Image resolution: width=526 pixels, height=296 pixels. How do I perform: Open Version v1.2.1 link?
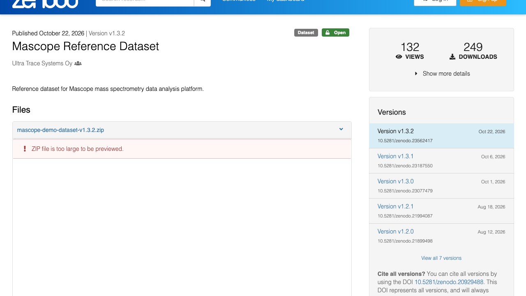(x=395, y=206)
